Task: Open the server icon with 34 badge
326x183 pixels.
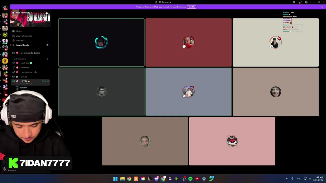Action: pyautogui.click(x=5, y=15)
